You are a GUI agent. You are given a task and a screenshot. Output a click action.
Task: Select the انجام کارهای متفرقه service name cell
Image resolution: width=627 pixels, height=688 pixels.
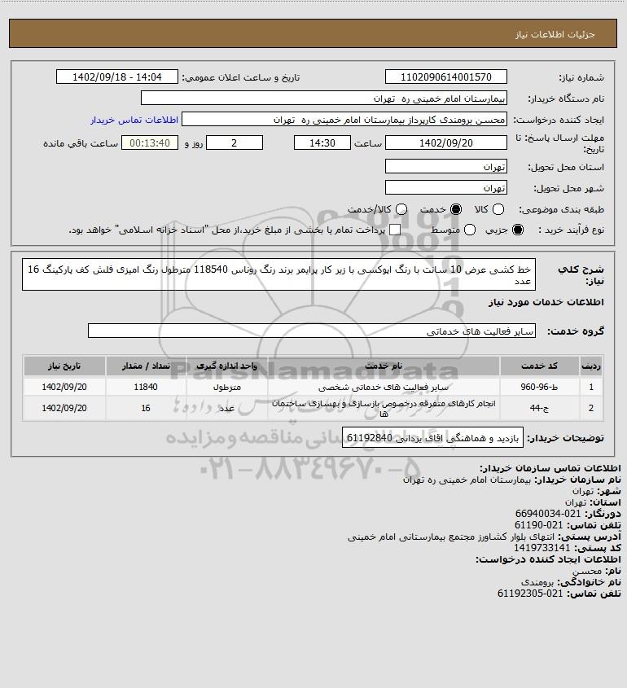pos(384,408)
